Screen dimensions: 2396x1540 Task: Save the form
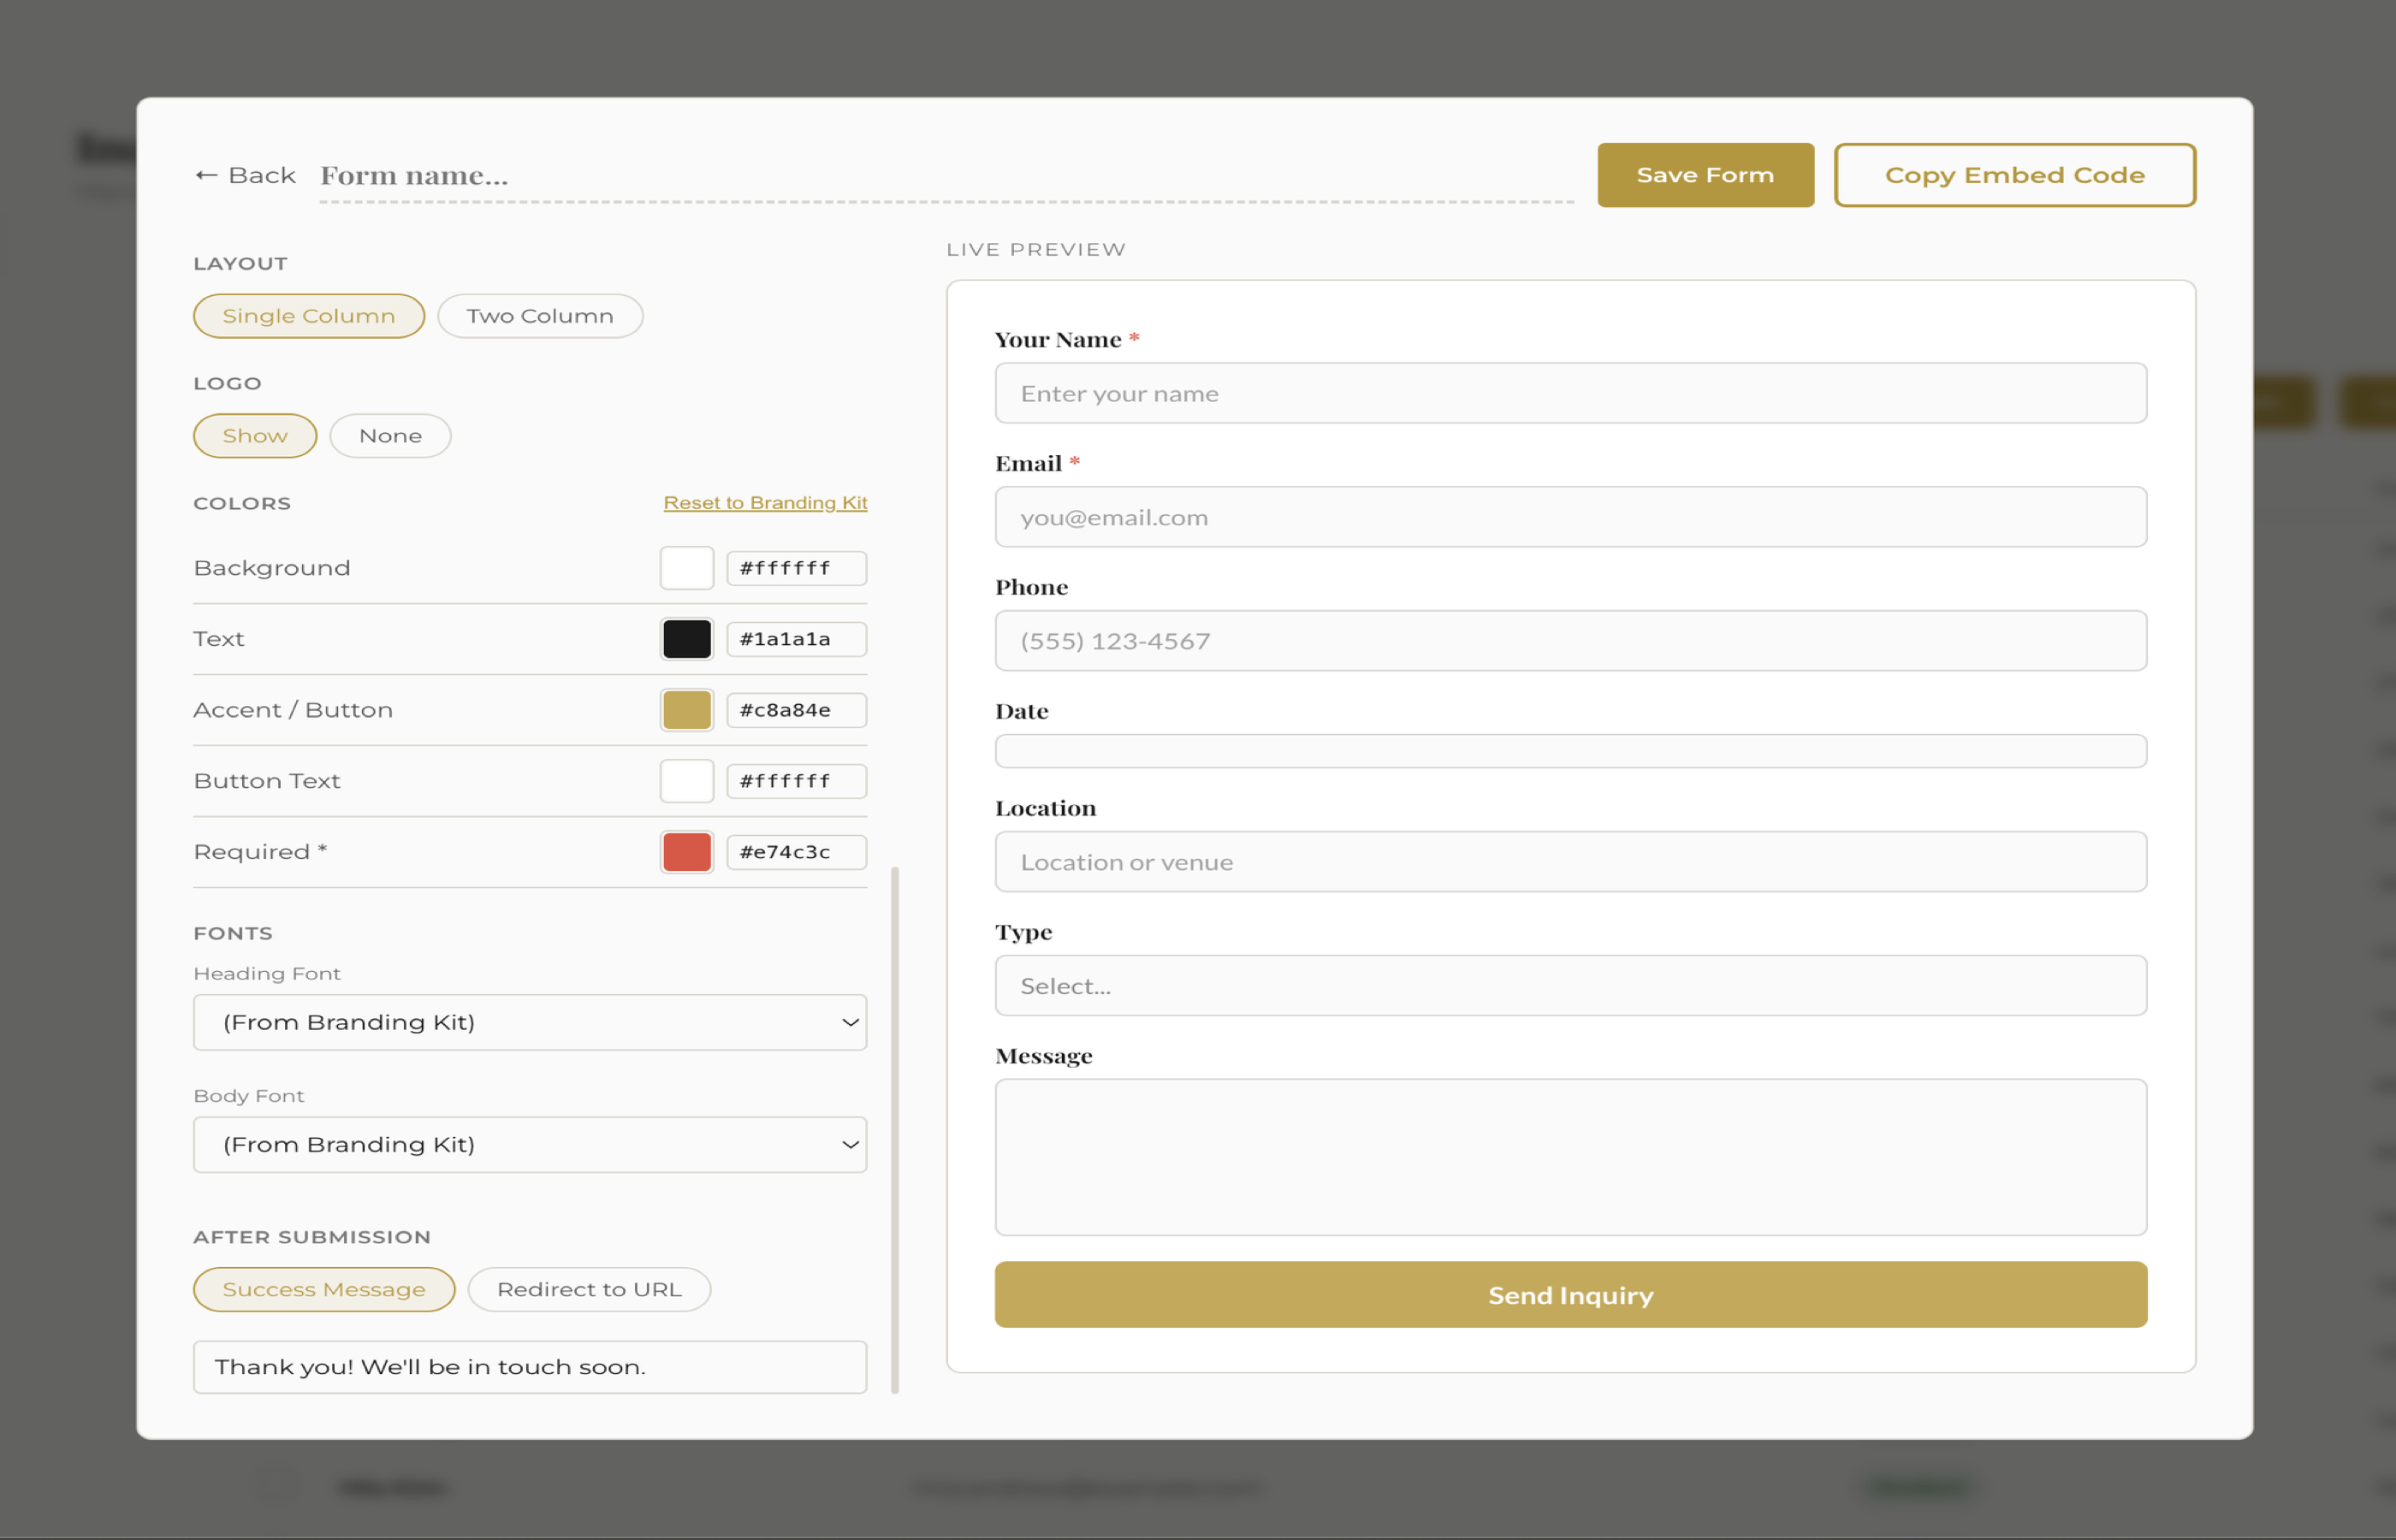pyautogui.click(x=1705, y=174)
